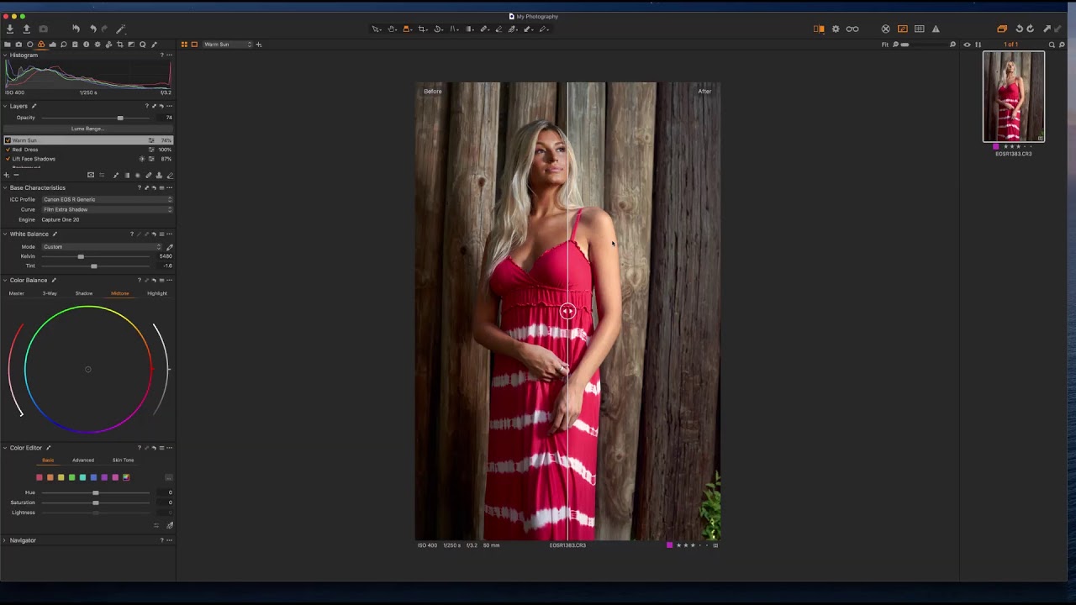
Task: Click the import images icon at top left
Action: [x=10, y=29]
